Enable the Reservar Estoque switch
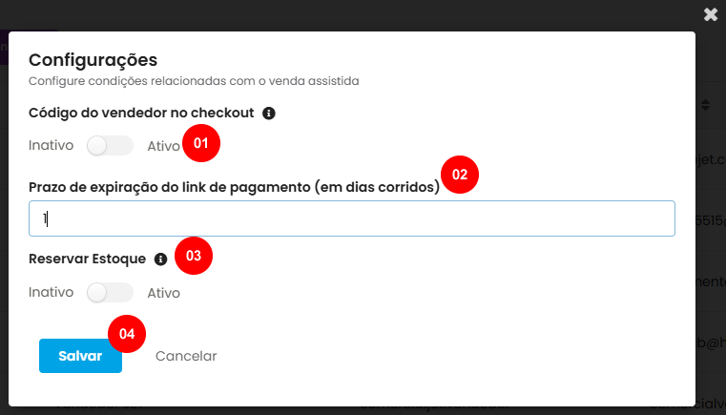Screen dimensions: 726x415 [110, 293]
